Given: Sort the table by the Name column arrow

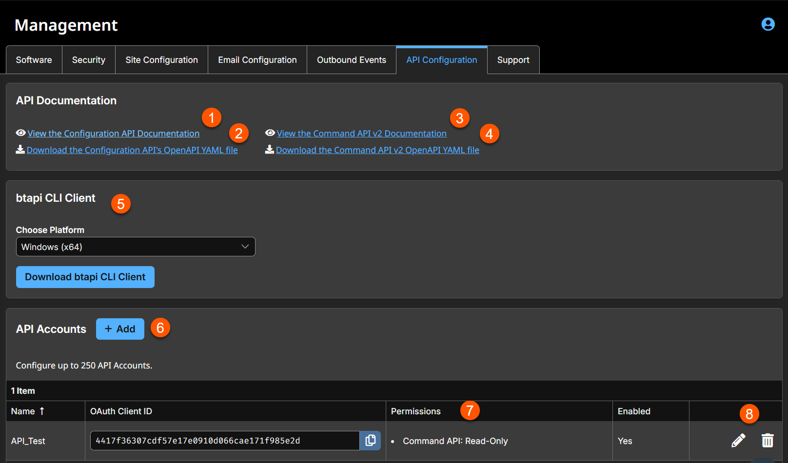Looking at the screenshot, I should [x=42, y=411].
